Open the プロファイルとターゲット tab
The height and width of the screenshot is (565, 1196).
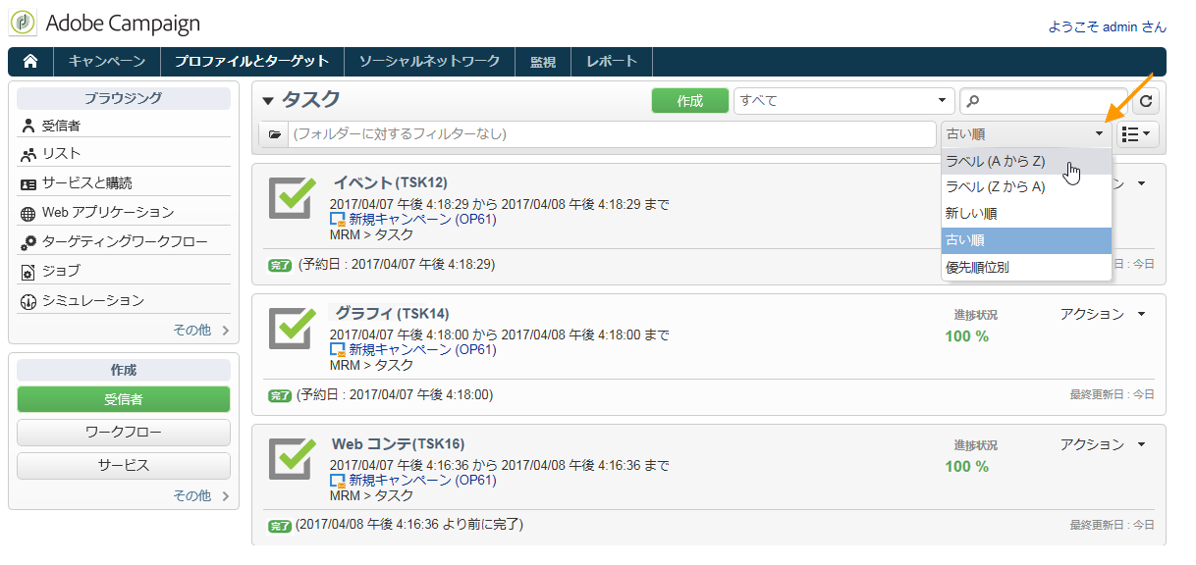tap(252, 62)
